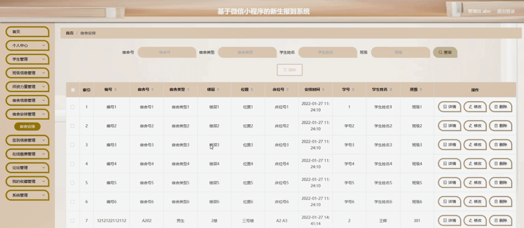Viewport: 524px width, 228px height.
Task: Click 修改 for row 编号3
Action: 475,145
